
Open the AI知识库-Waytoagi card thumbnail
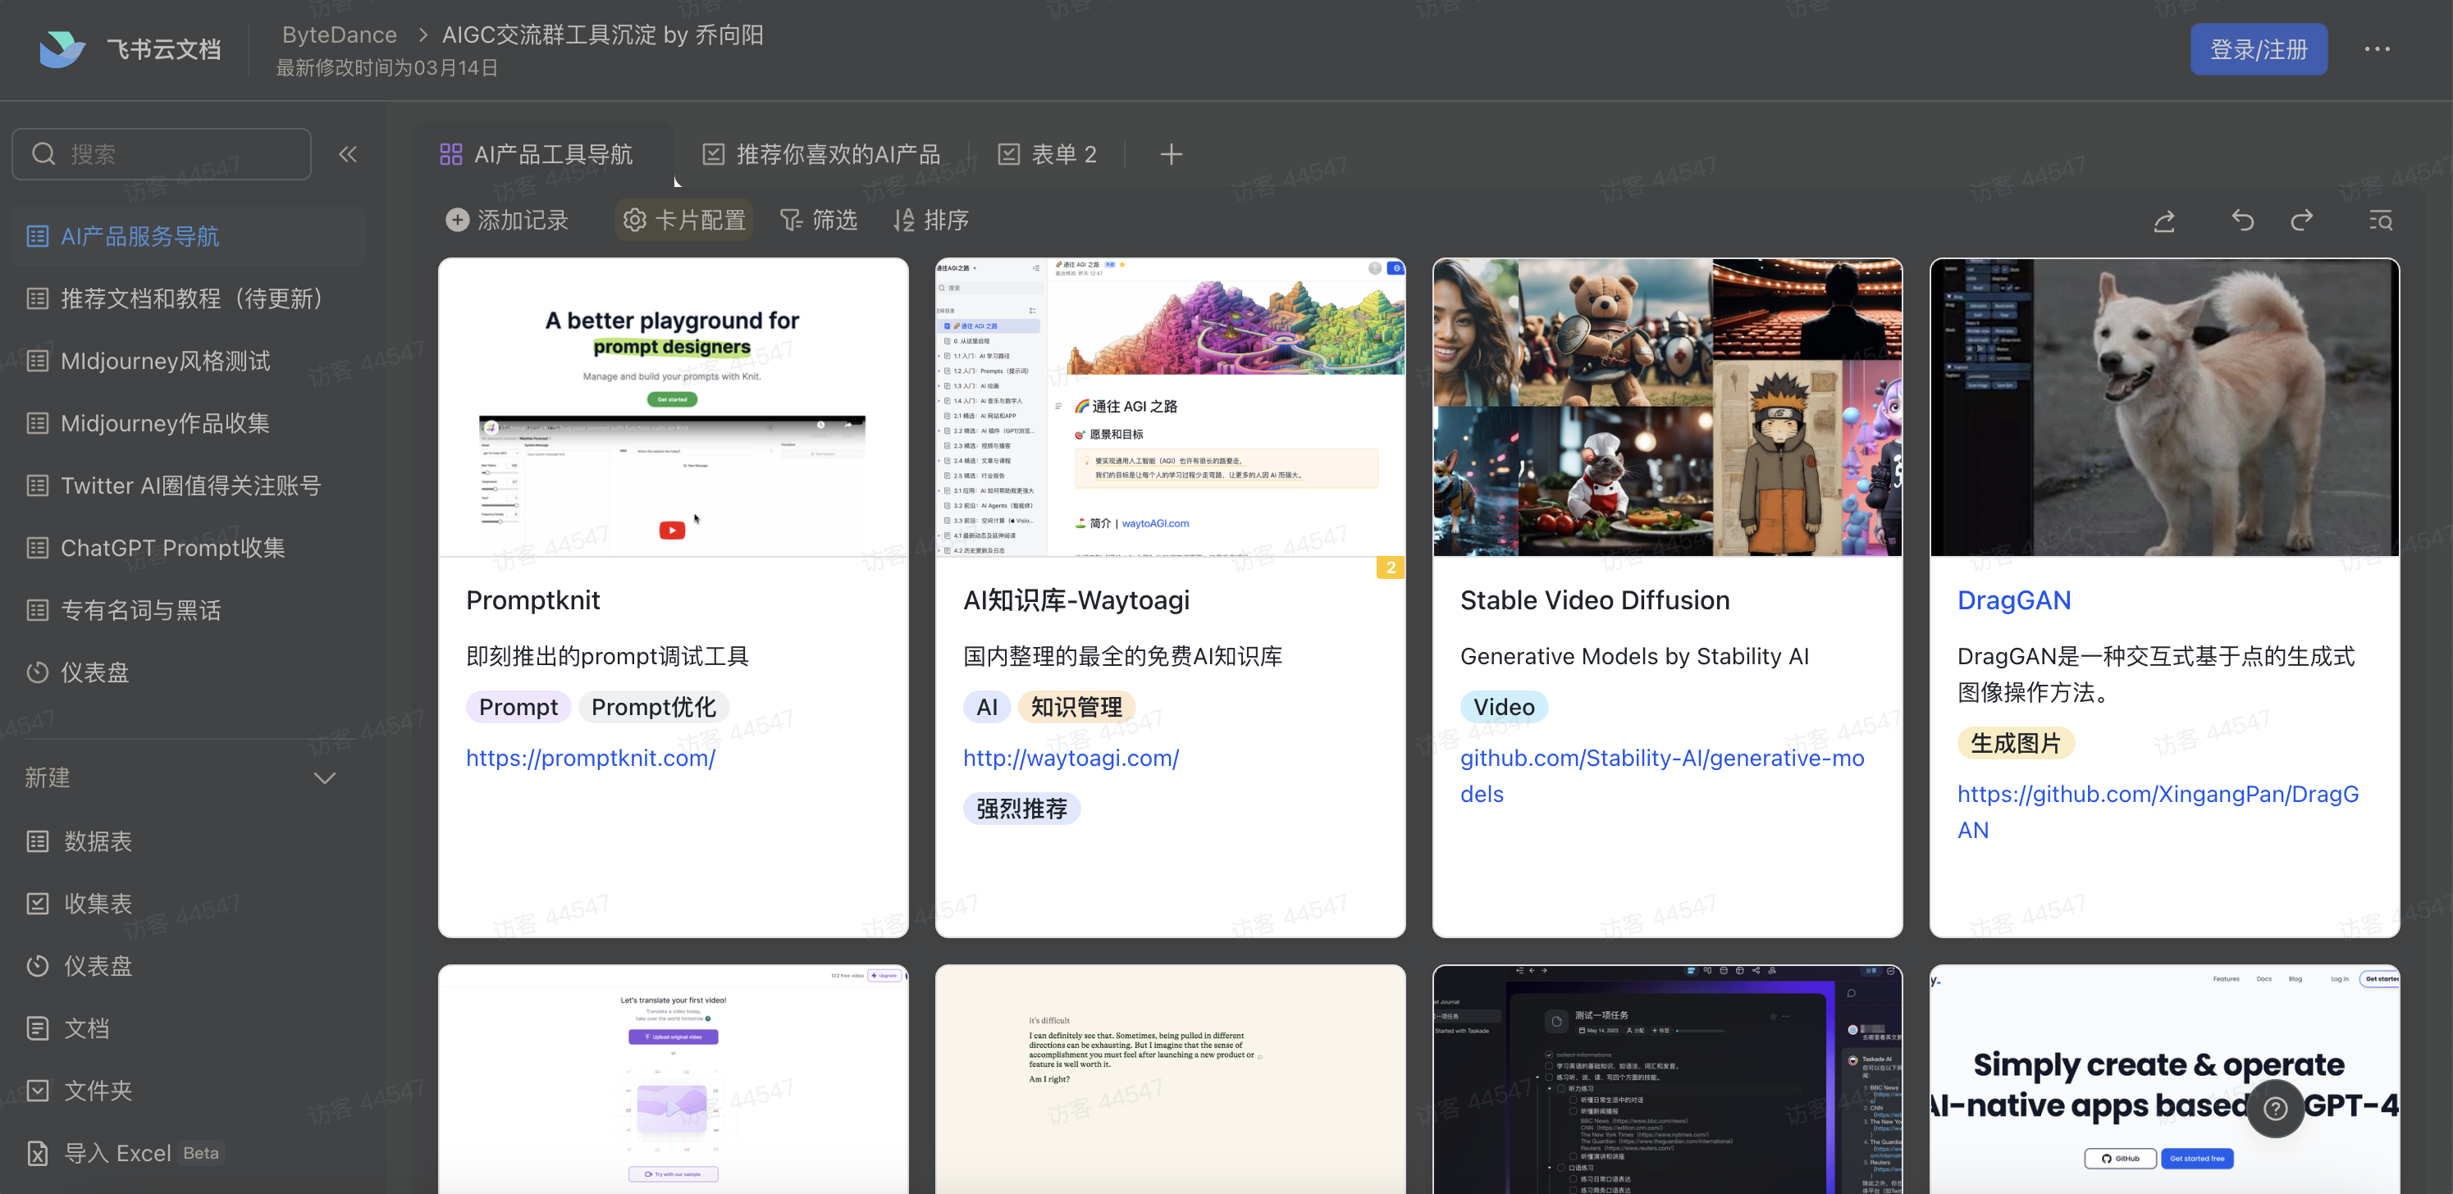pos(1171,408)
